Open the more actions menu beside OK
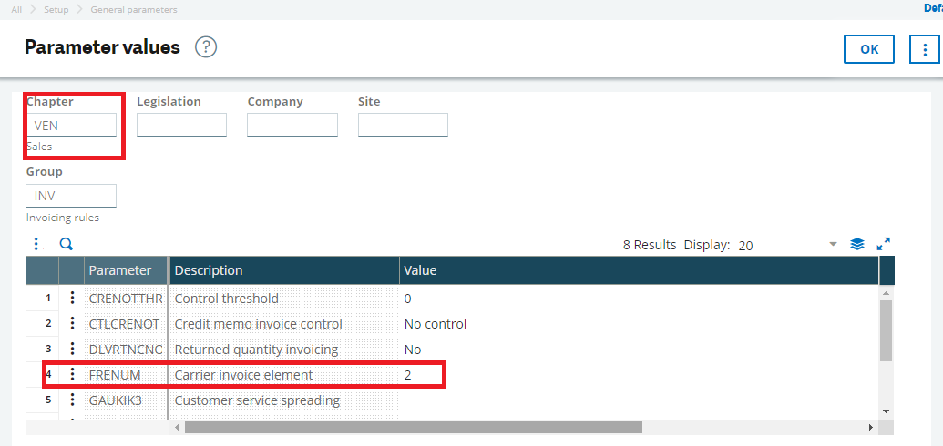Image resolution: width=943 pixels, height=446 pixels. 926,49
